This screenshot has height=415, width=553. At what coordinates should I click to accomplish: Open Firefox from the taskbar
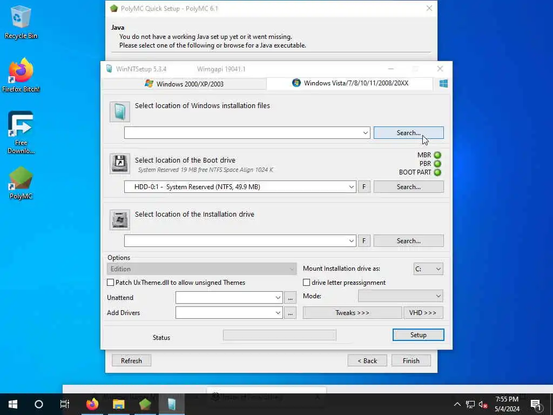pos(92,404)
